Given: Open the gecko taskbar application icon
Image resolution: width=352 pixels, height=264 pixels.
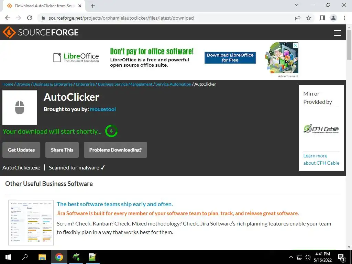Looking at the screenshot, I should click(76, 257).
